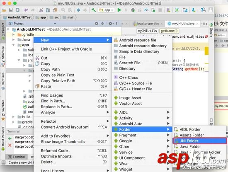Click the Back navigation arrow icon

78,10
